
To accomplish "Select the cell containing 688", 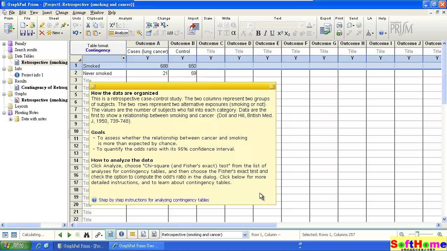I will [x=147, y=66].
